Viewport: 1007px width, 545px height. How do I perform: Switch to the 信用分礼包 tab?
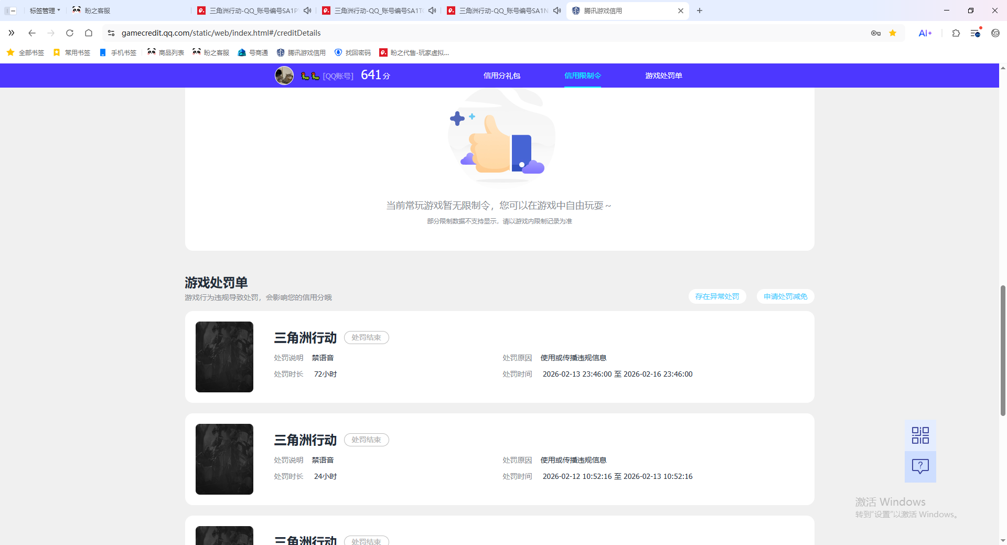click(x=501, y=76)
